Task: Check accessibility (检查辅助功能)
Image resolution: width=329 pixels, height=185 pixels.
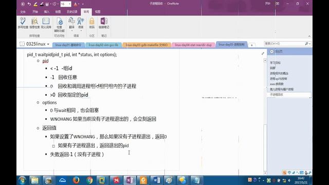Action: click(60, 25)
